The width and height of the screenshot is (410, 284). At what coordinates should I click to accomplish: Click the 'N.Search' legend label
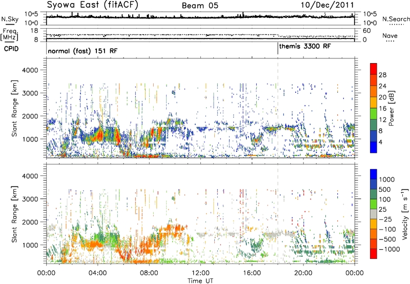396,19
